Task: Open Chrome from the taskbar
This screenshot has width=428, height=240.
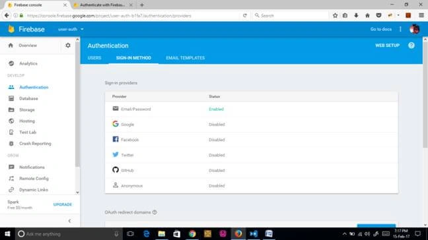Action: (192, 233)
